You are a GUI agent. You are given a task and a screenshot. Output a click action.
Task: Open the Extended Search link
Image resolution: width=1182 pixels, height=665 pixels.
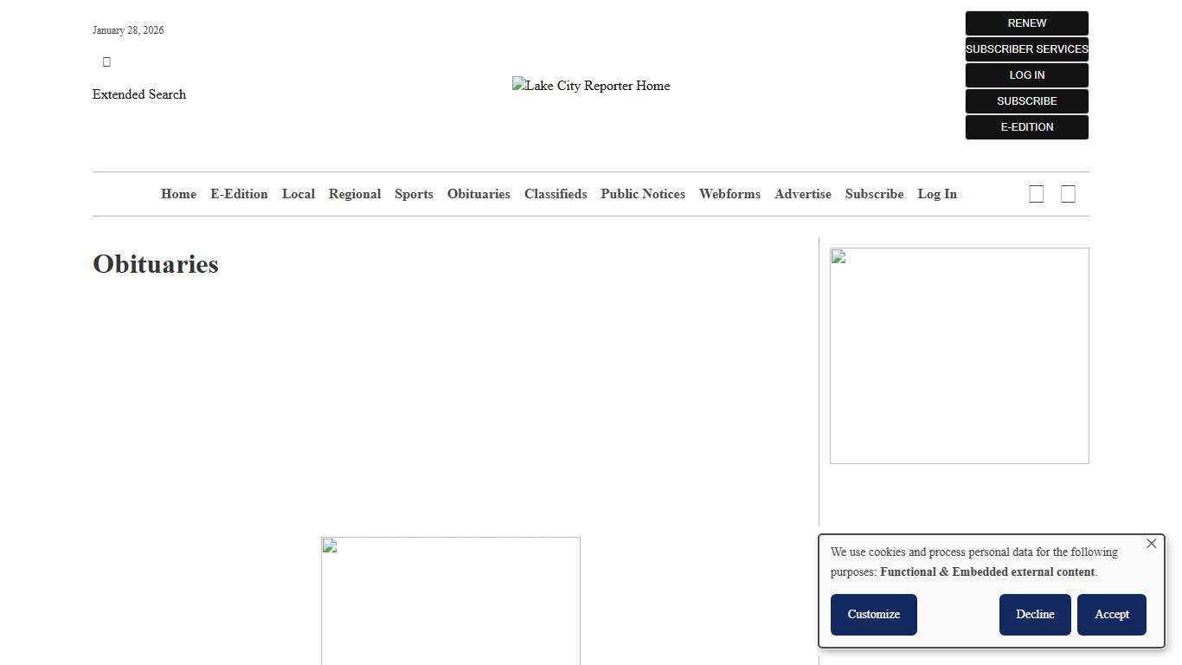(x=139, y=94)
